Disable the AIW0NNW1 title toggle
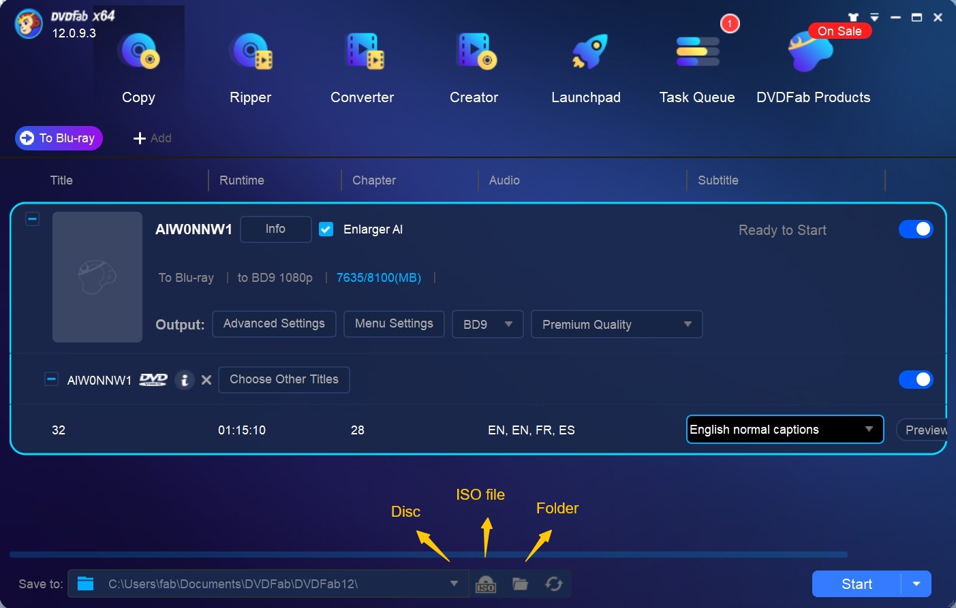Image resolution: width=956 pixels, height=608 pixels. point(916,379)
